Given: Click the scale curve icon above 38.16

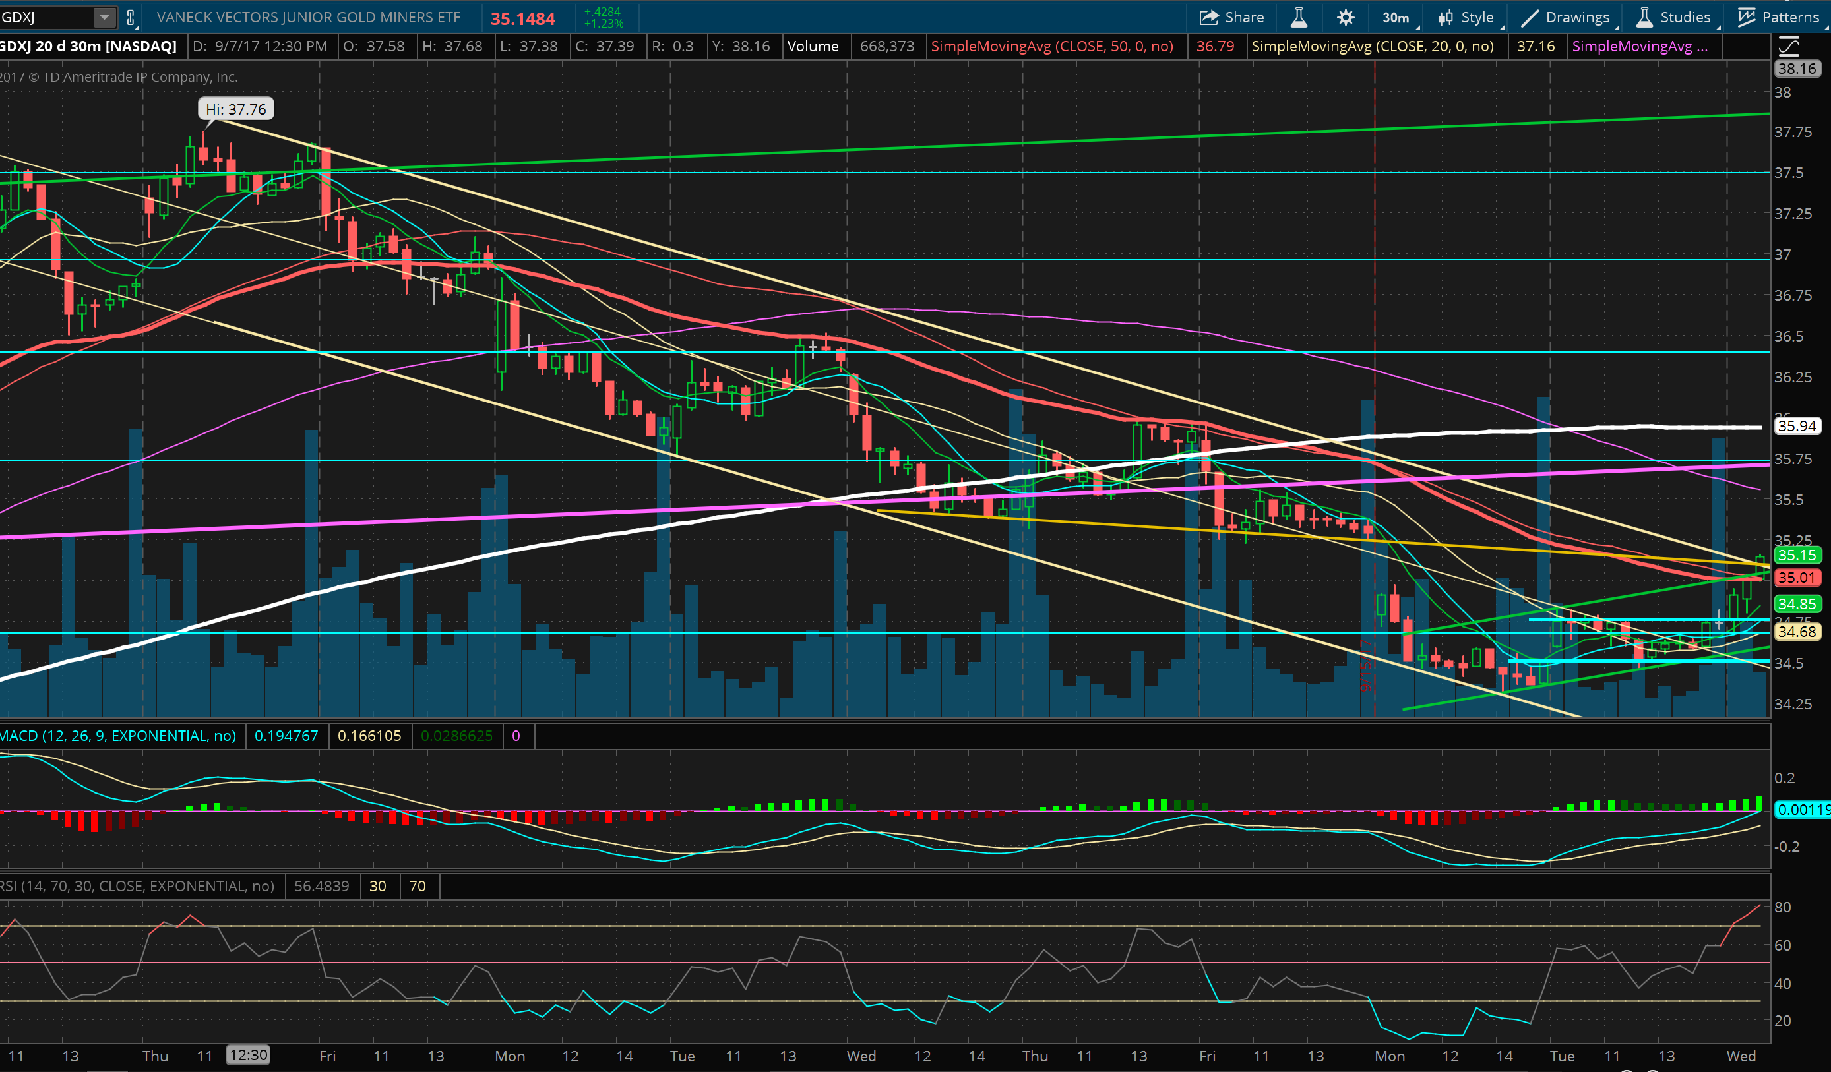Looking at the screenshot, I should point(1788,47).
